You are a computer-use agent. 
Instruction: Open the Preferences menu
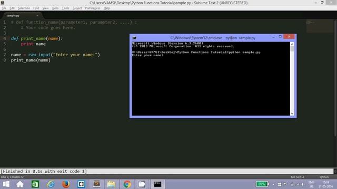[93, 8]
